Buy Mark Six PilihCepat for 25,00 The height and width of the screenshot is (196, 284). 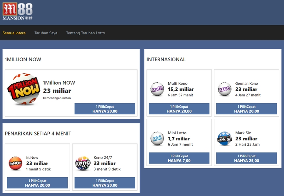[x=246, y=158]
